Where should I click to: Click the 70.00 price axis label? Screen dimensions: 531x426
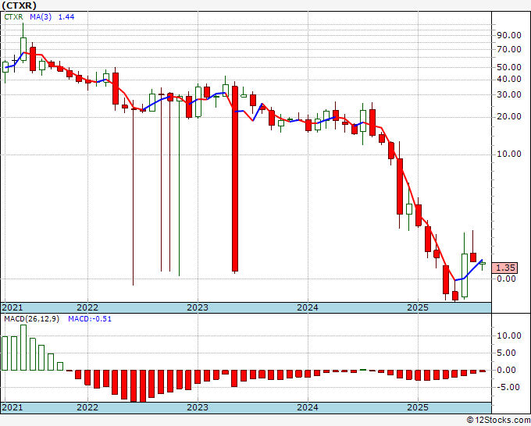[x=509, y=49]
